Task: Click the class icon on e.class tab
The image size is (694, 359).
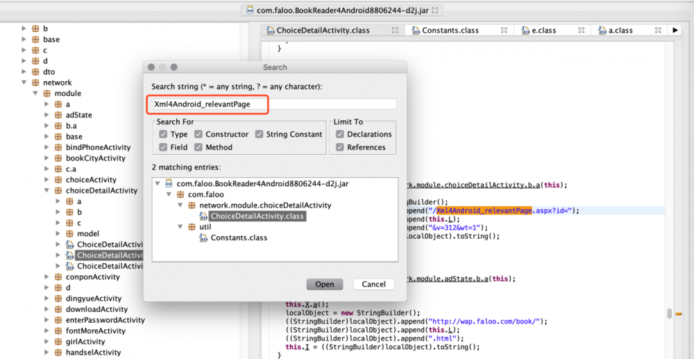Action: [x=525, y=31]
